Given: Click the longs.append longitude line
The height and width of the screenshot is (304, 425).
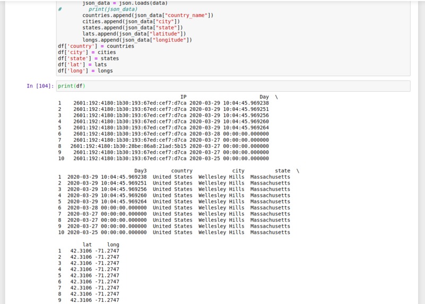Looking at the screenshot, I should (x=137, y=40).
